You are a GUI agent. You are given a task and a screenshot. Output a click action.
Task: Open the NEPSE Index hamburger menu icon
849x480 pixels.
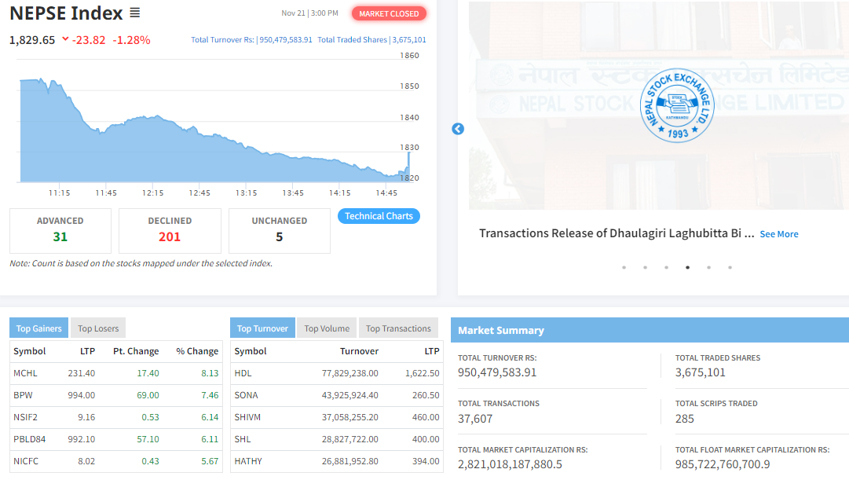[135, 13]
